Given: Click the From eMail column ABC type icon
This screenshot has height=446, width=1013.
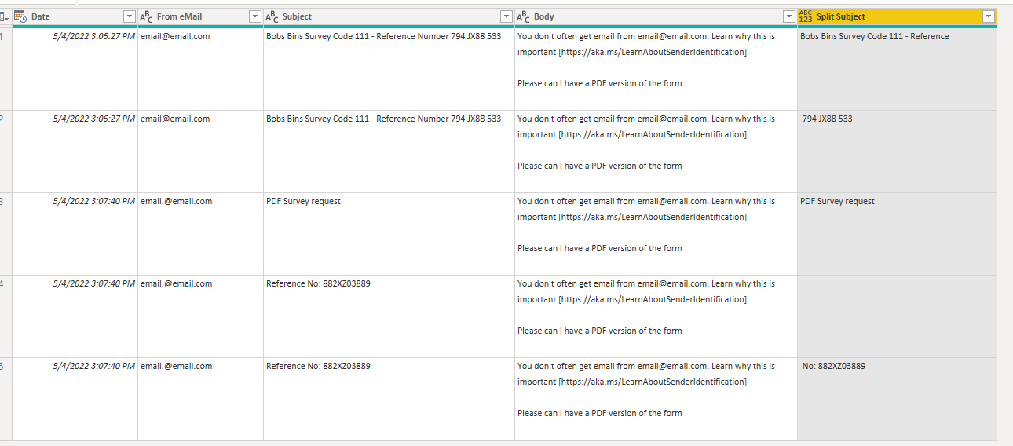Looking at the screenshot, I should 146,16.
